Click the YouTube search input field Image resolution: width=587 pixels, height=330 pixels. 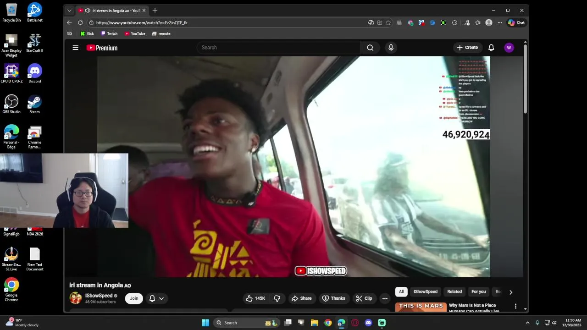pyautogui.click(x=279, y=48)
